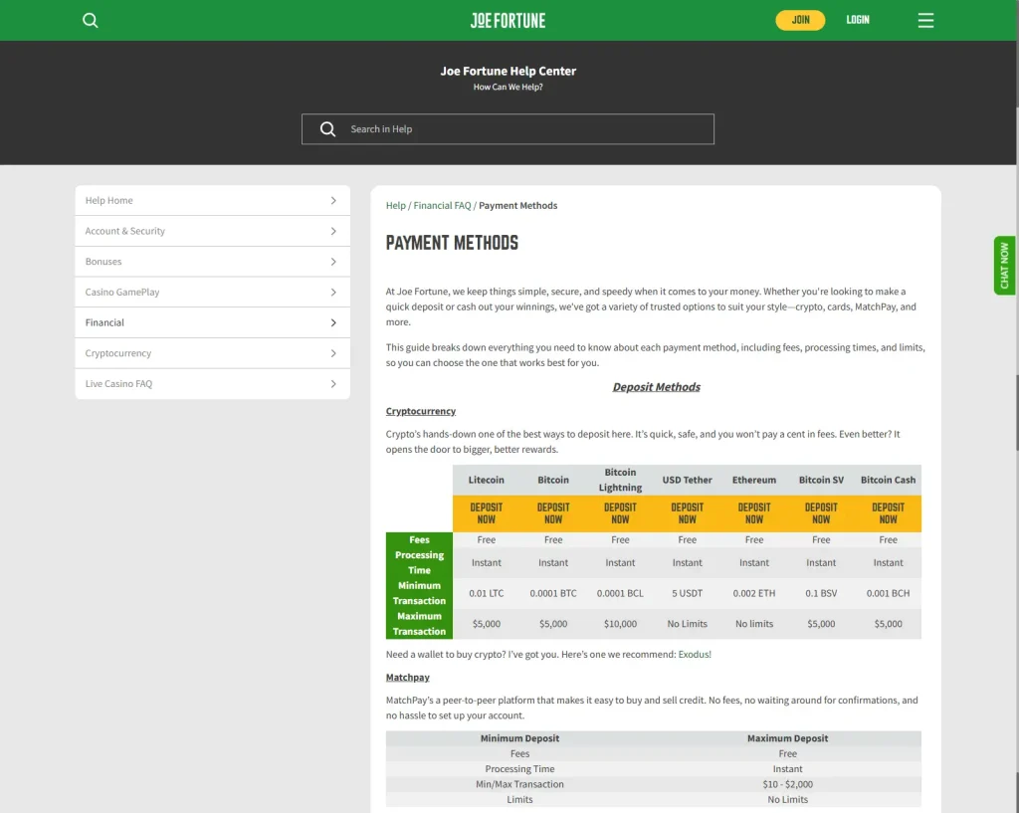Open Help Home menu item
This screenshot has width=1019, height=813.
pos(213,200)
